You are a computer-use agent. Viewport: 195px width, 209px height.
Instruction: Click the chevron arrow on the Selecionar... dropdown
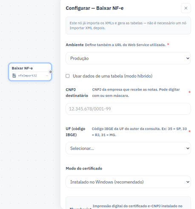[188, 148]
